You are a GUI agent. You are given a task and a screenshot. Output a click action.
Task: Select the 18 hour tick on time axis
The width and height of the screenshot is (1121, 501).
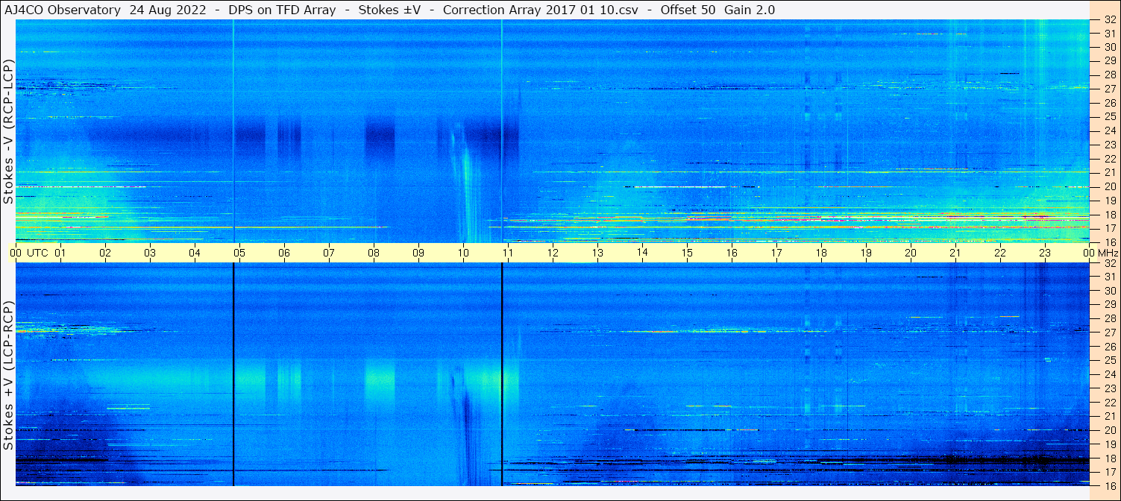coord(821,253)
